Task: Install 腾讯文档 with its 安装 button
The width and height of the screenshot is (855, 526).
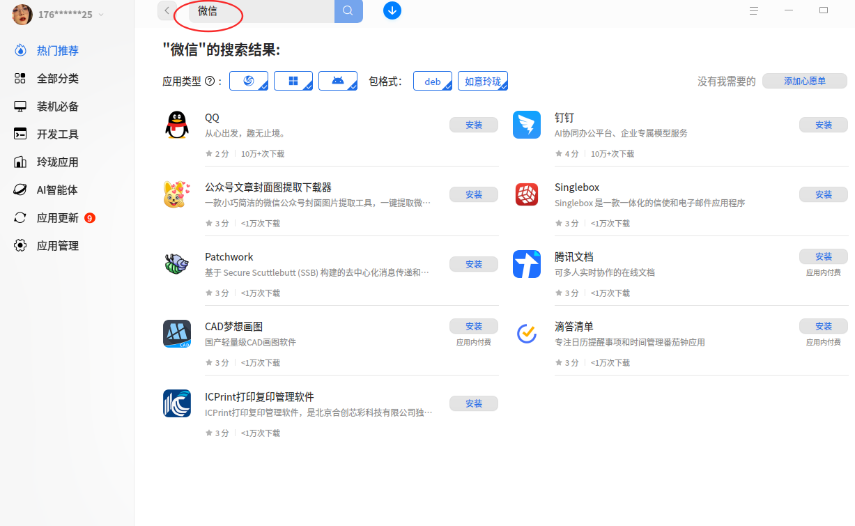Action: pyautogui.click(x=824, y=256)
